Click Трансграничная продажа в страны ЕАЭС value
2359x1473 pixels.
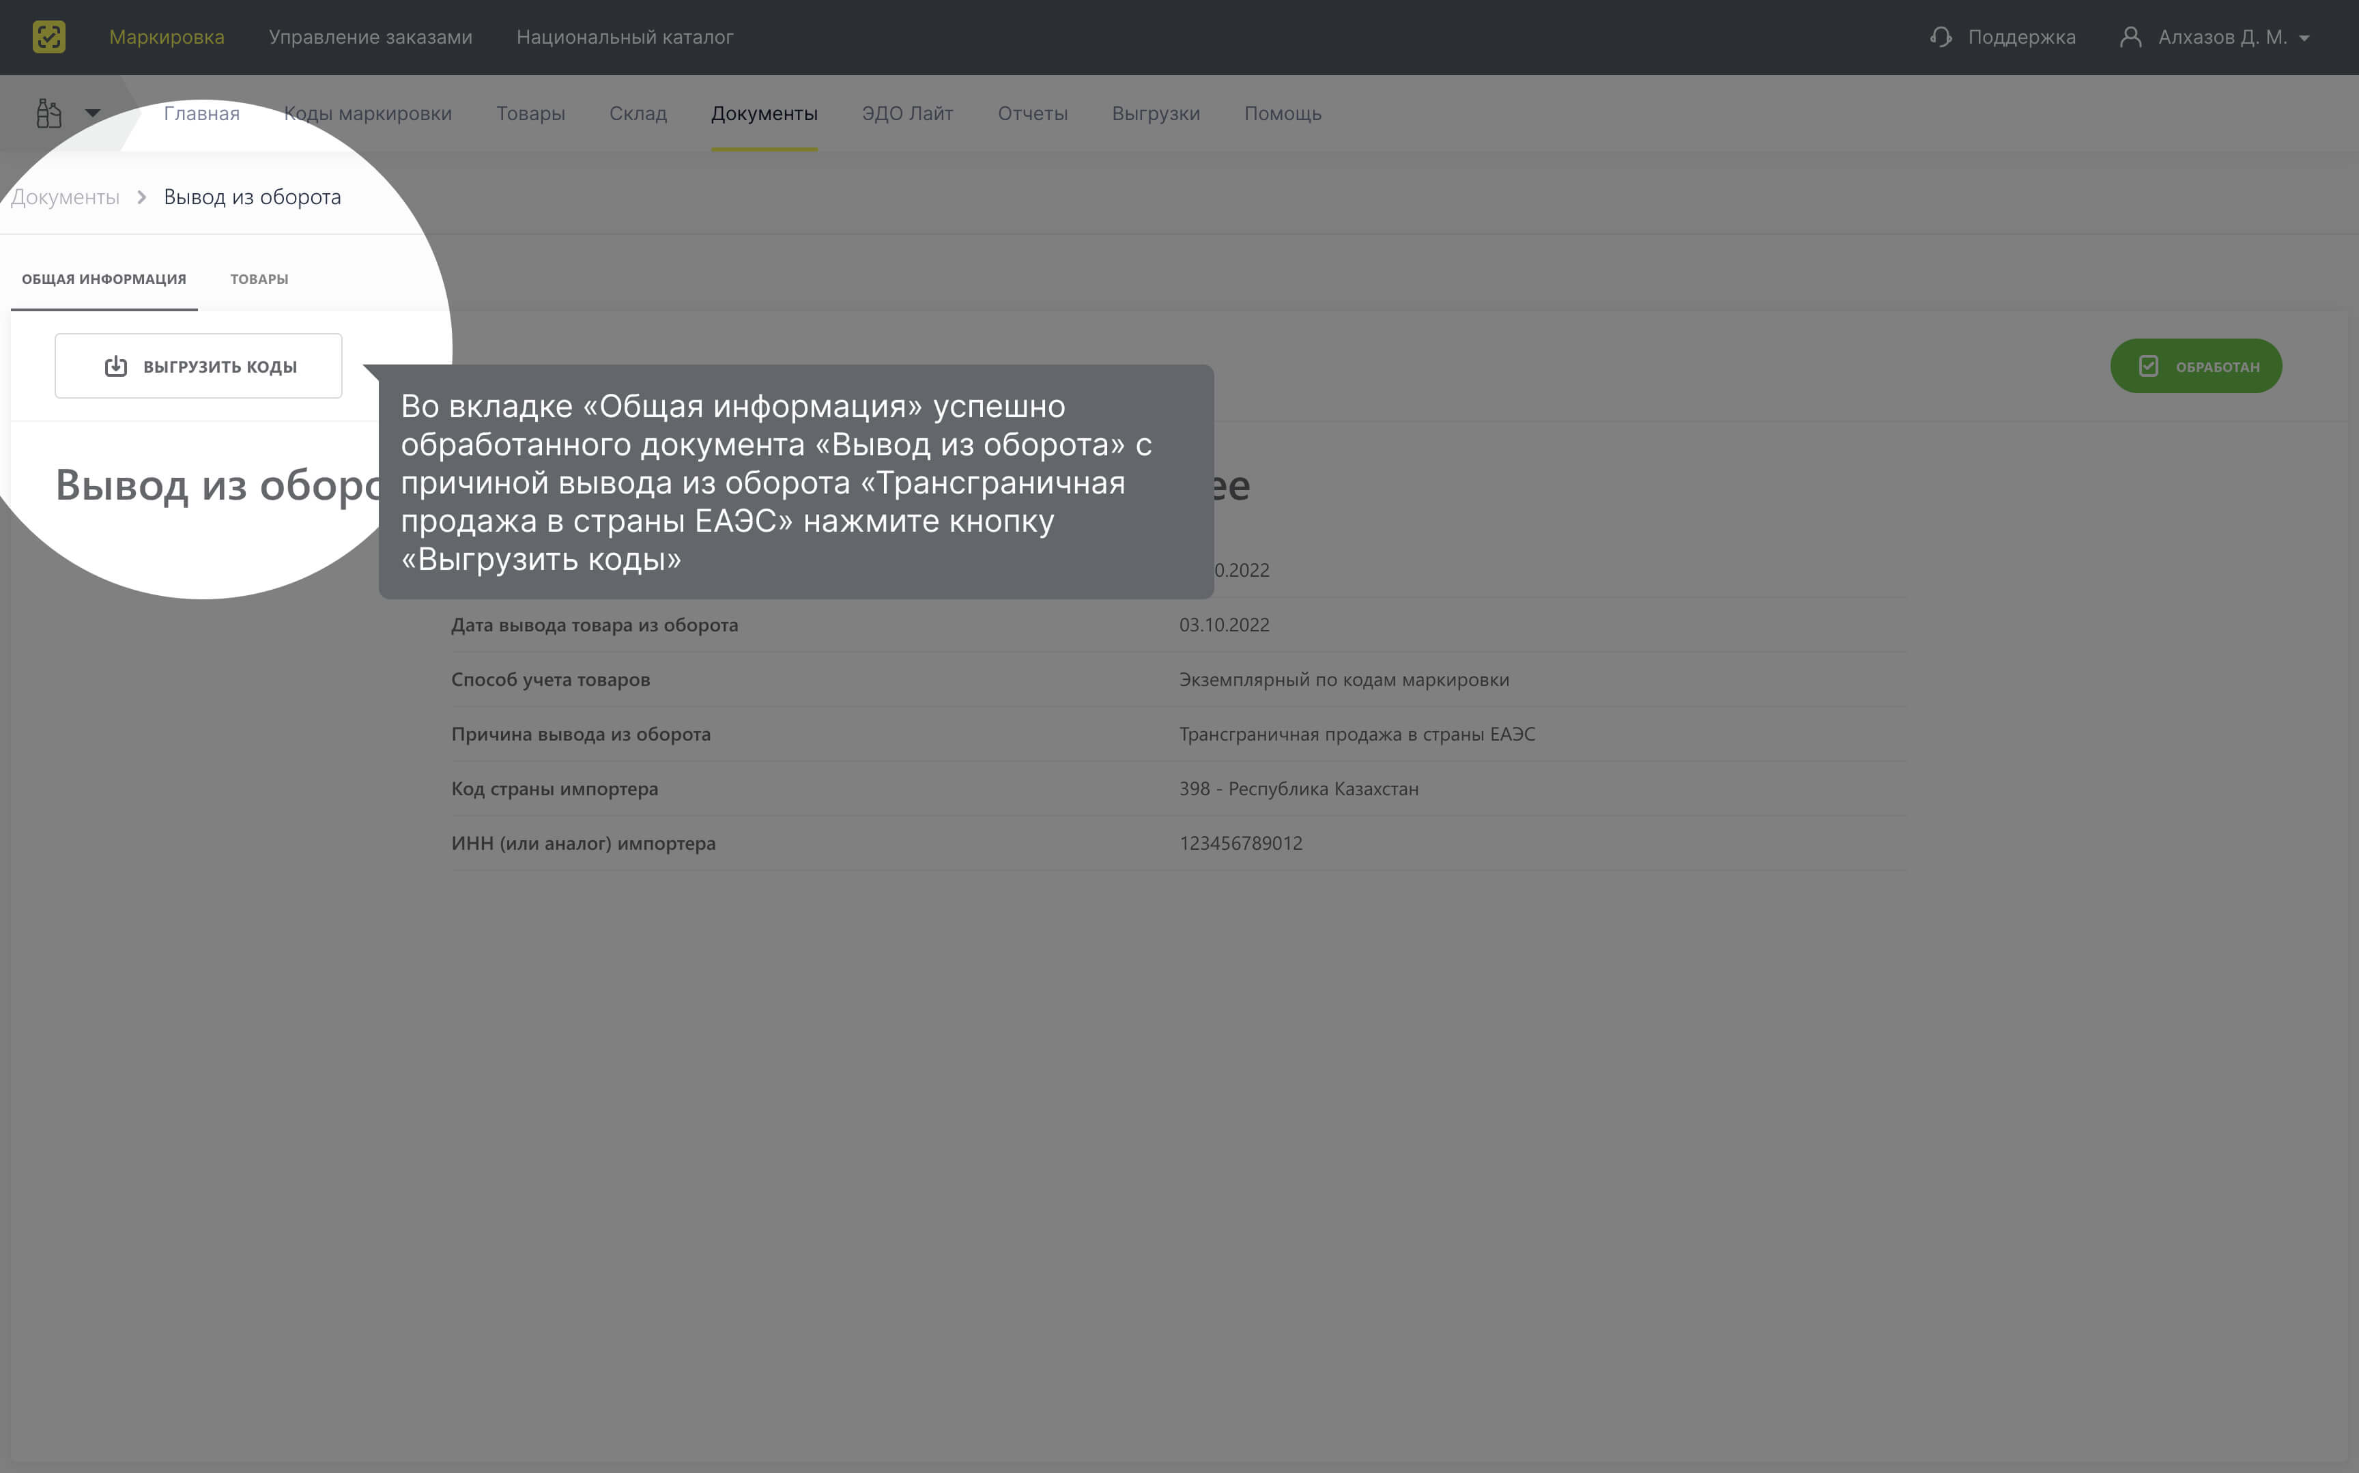(x=1357, y=734)
